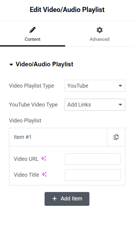Open the Video Playlist Type dropdown showing YouTube
The image size is (134, 225).
95,86
